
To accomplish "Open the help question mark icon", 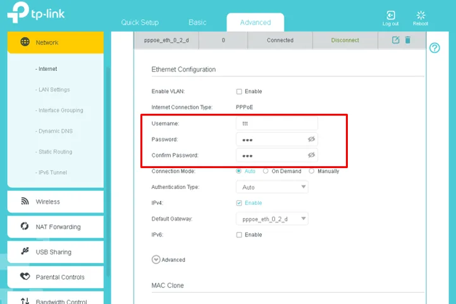I will pos(434,48).
